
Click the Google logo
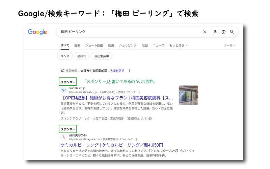pyautogui.click(x=37, y=32)
